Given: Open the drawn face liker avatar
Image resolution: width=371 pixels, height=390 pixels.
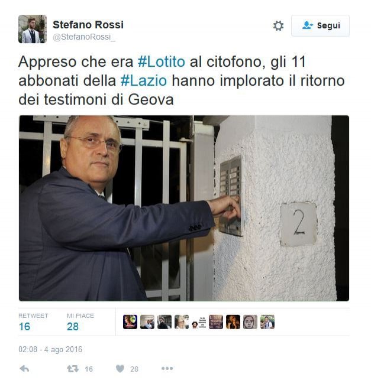Looking at the screenshot, I should [x=250, y=322].
